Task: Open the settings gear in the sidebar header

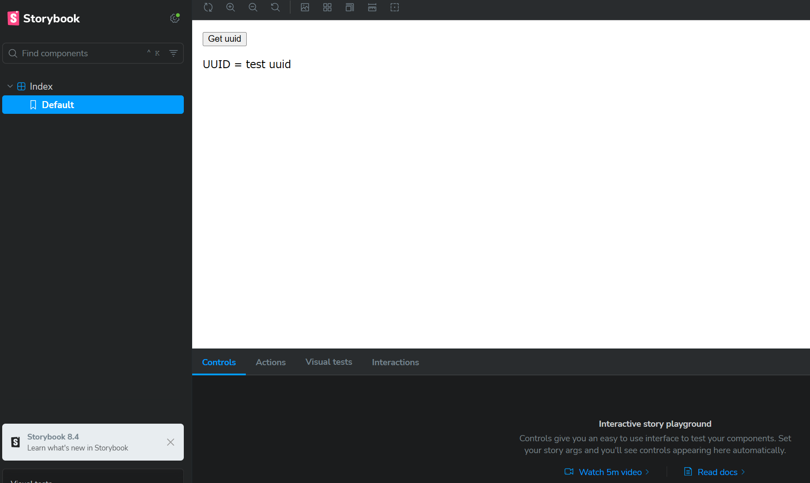Action: (x=175, y=18)
